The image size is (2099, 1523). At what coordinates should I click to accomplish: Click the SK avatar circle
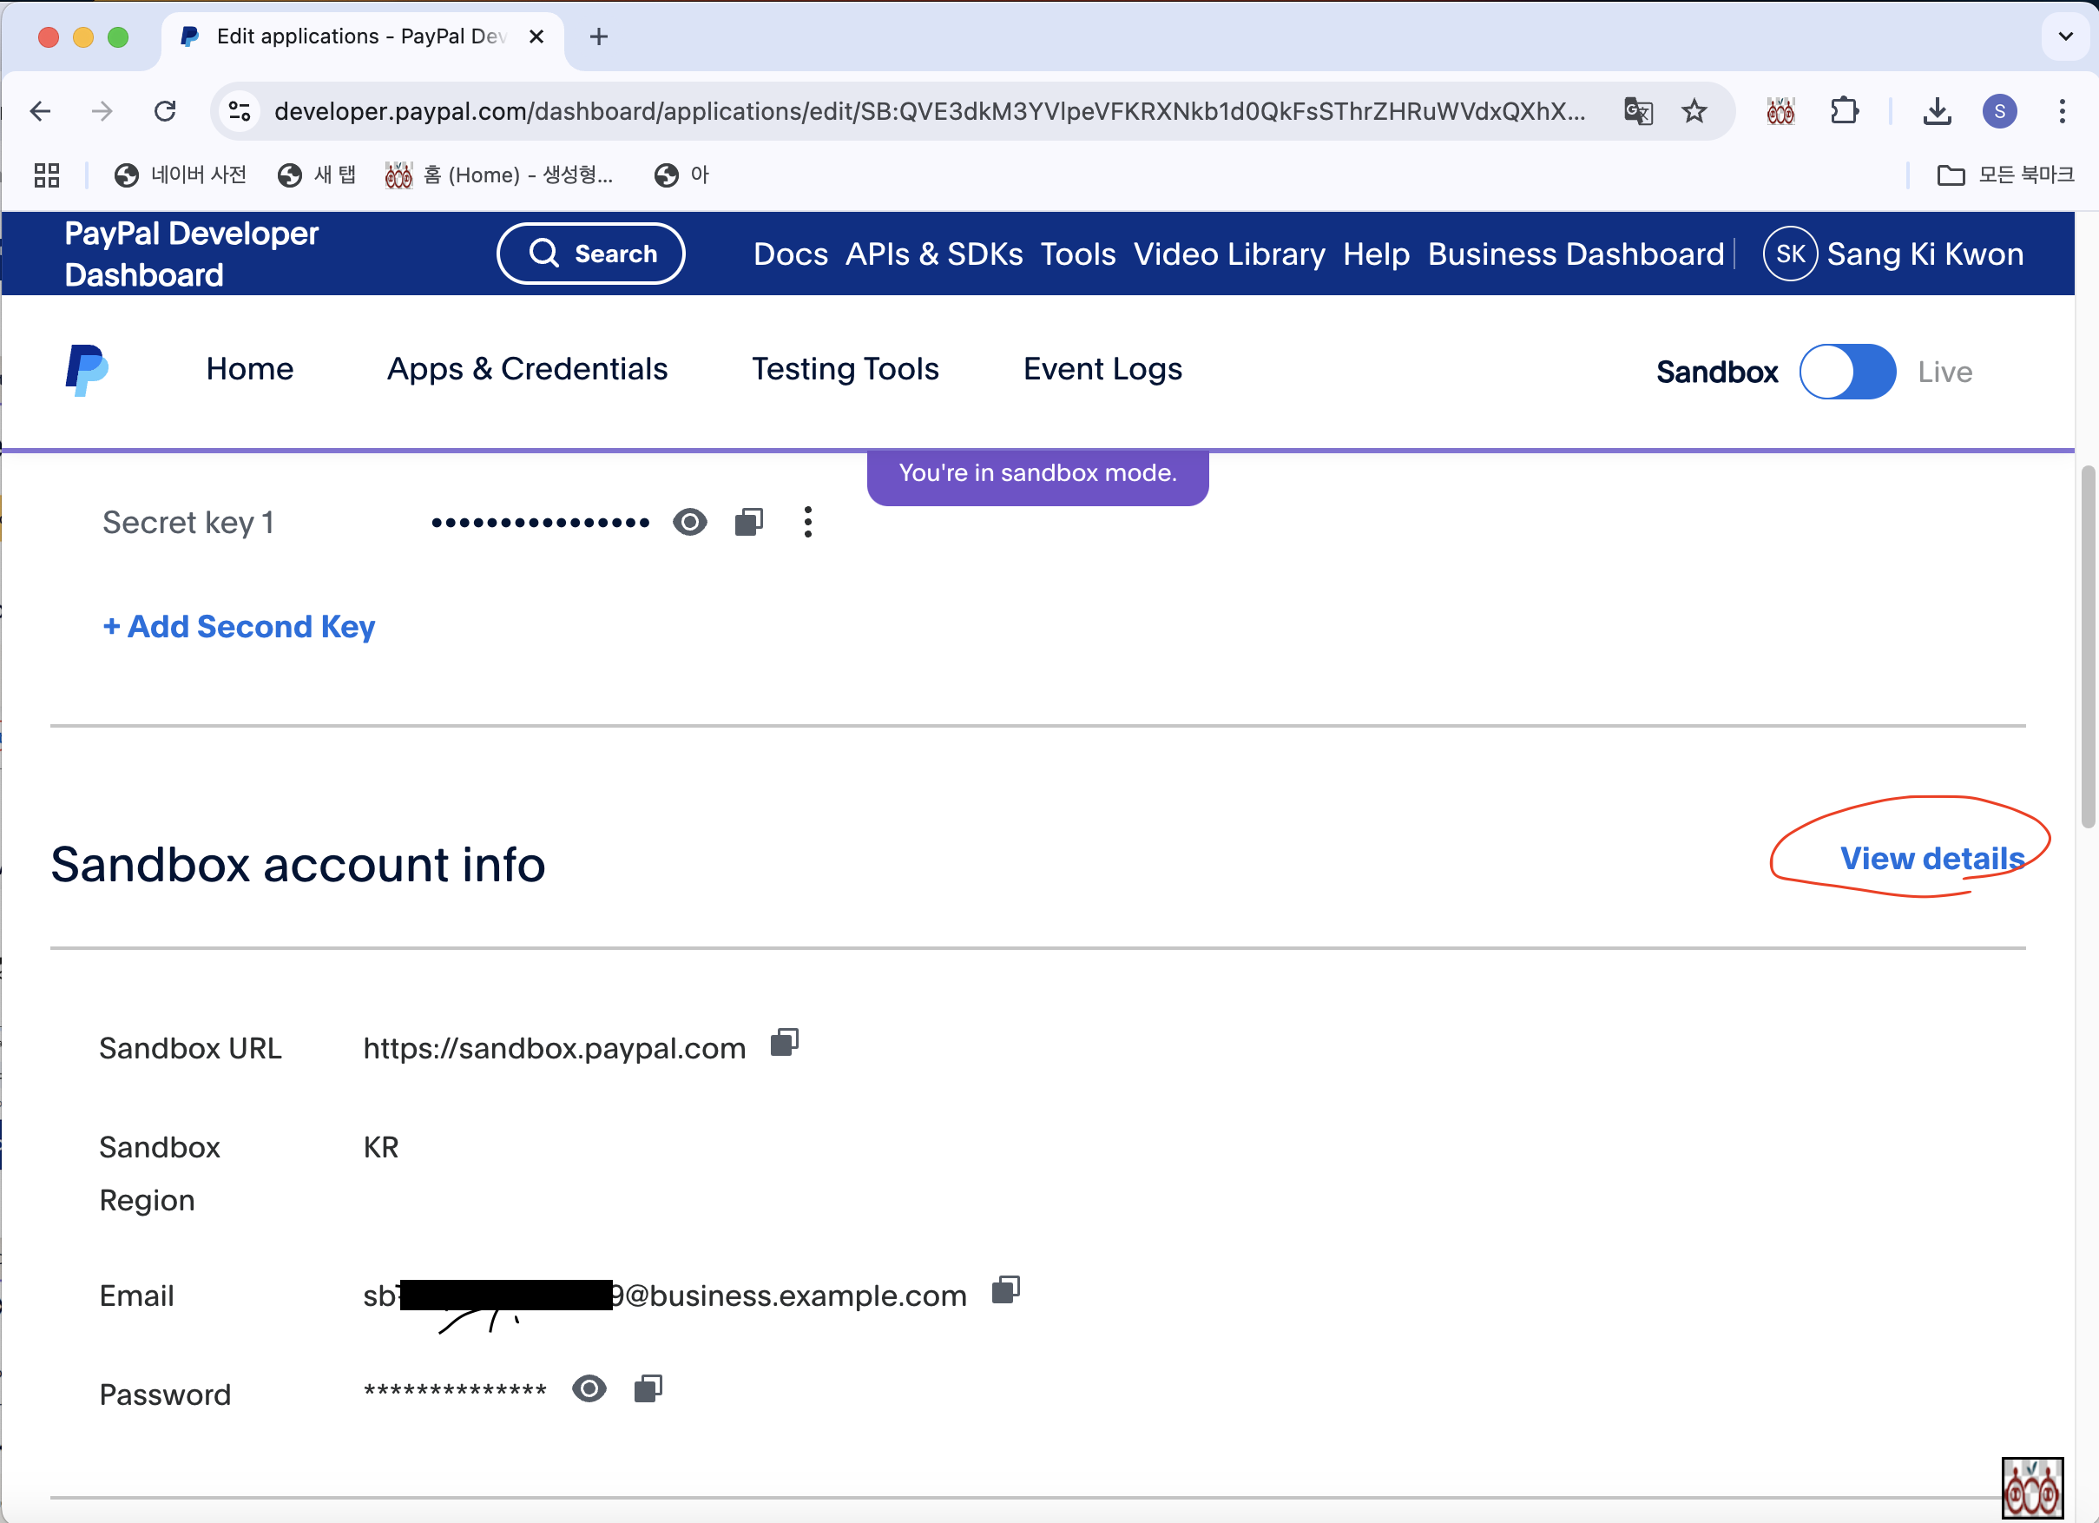(1790, 254)
